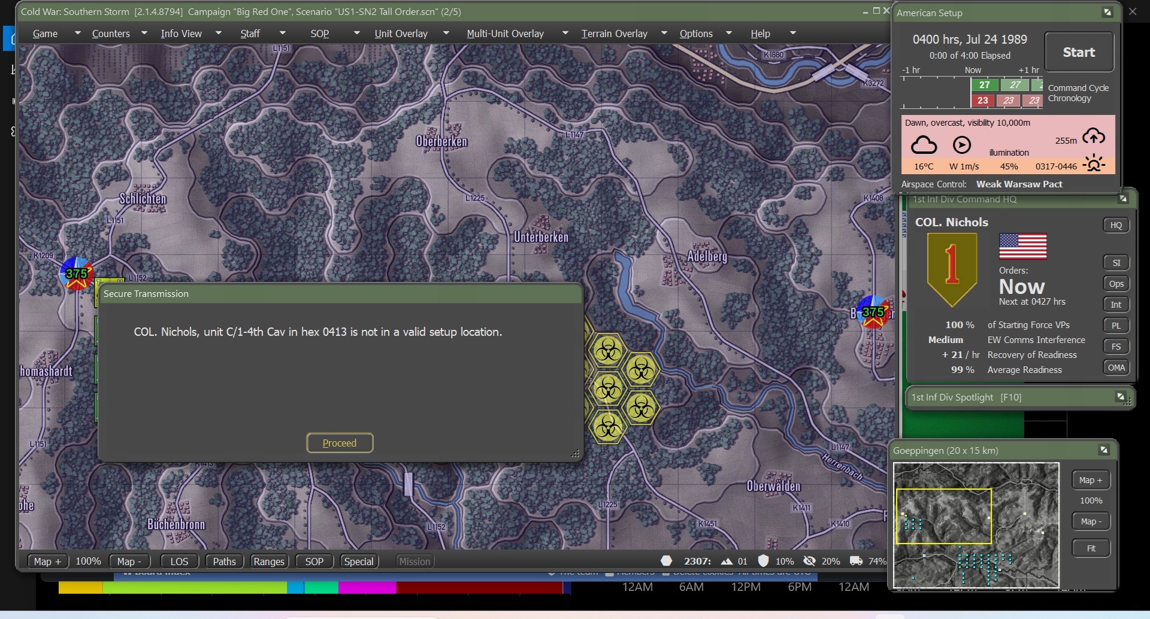Viewport: 1150px width, 619px height.
Task: Collapse the Goeppingen minimap panel icon
Action: click(x=1104, y=450)
